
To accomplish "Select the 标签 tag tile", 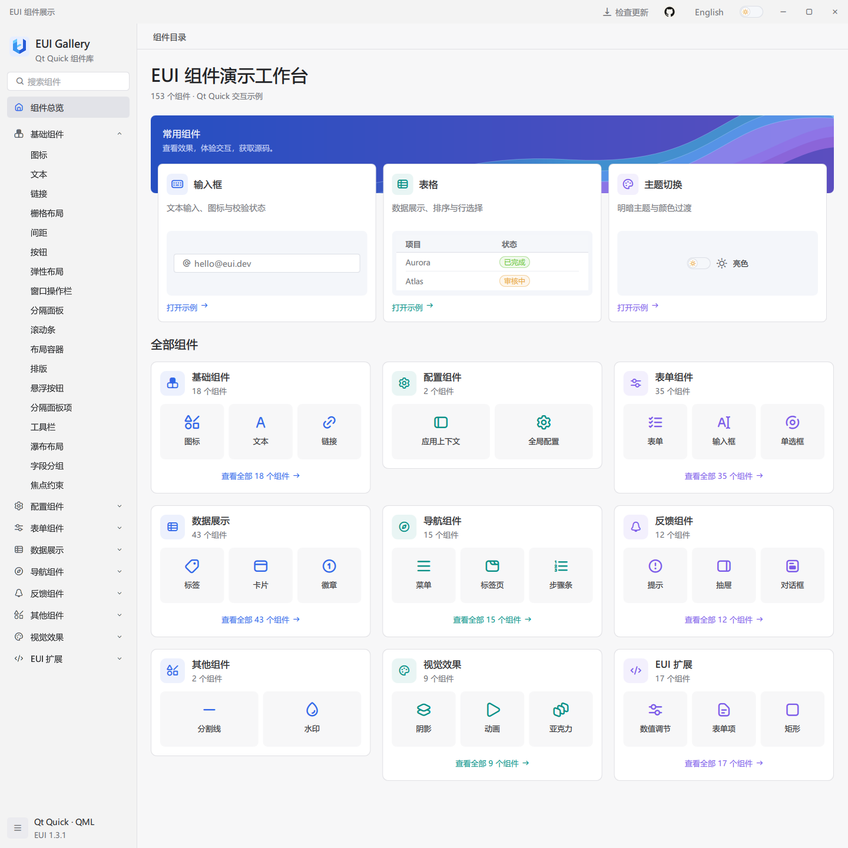I will coord(192,575).
